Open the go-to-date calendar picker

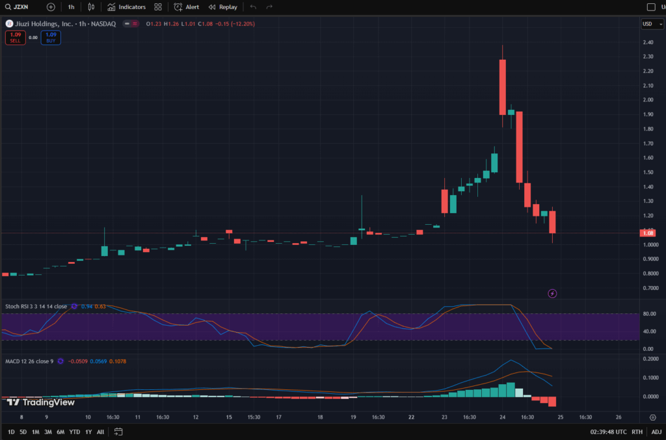tap(118, 431)
